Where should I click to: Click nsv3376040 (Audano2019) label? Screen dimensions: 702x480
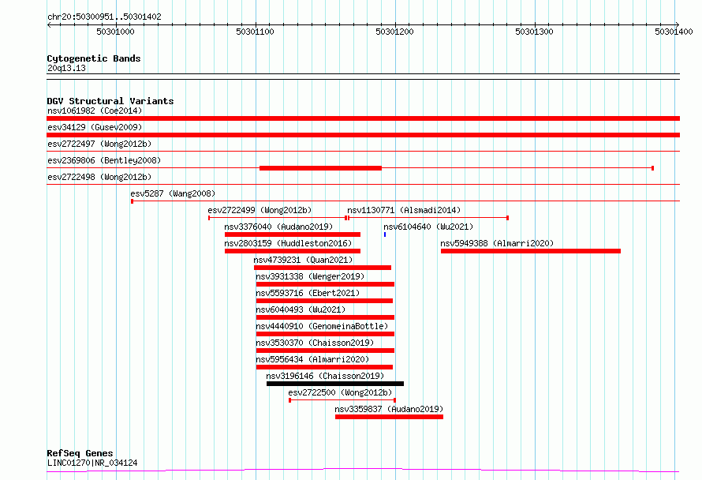[278, 227]
